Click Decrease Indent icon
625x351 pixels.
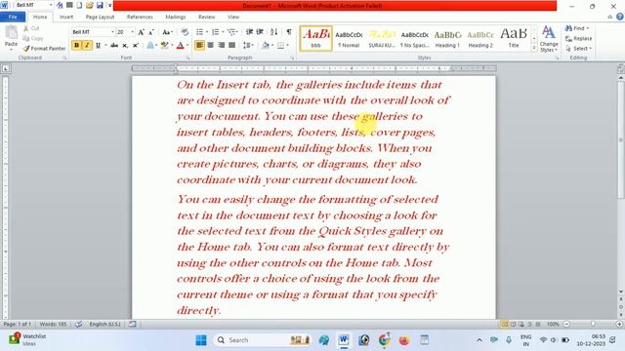click(250, 32)
